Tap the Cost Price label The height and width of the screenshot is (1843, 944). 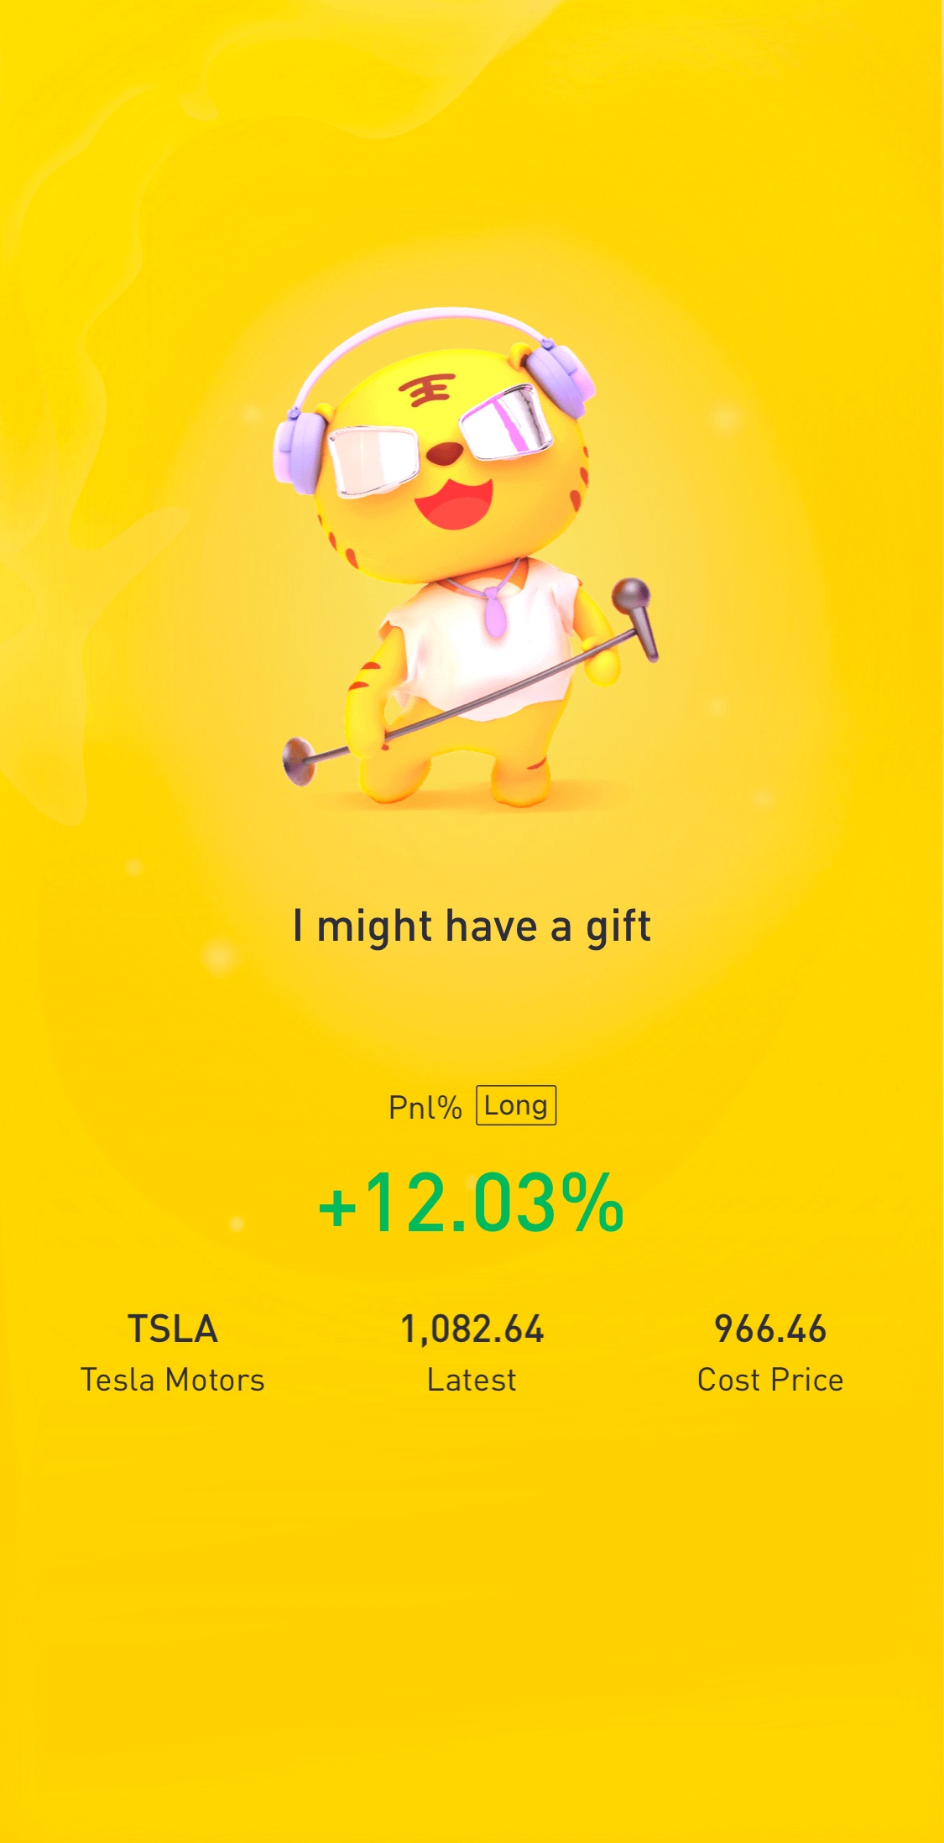pos(770,1380)
